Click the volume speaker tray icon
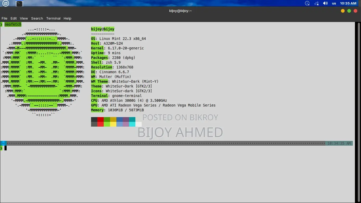Viewport: 361px width, 203px height. pyautogui.click(x=325, y=3)
